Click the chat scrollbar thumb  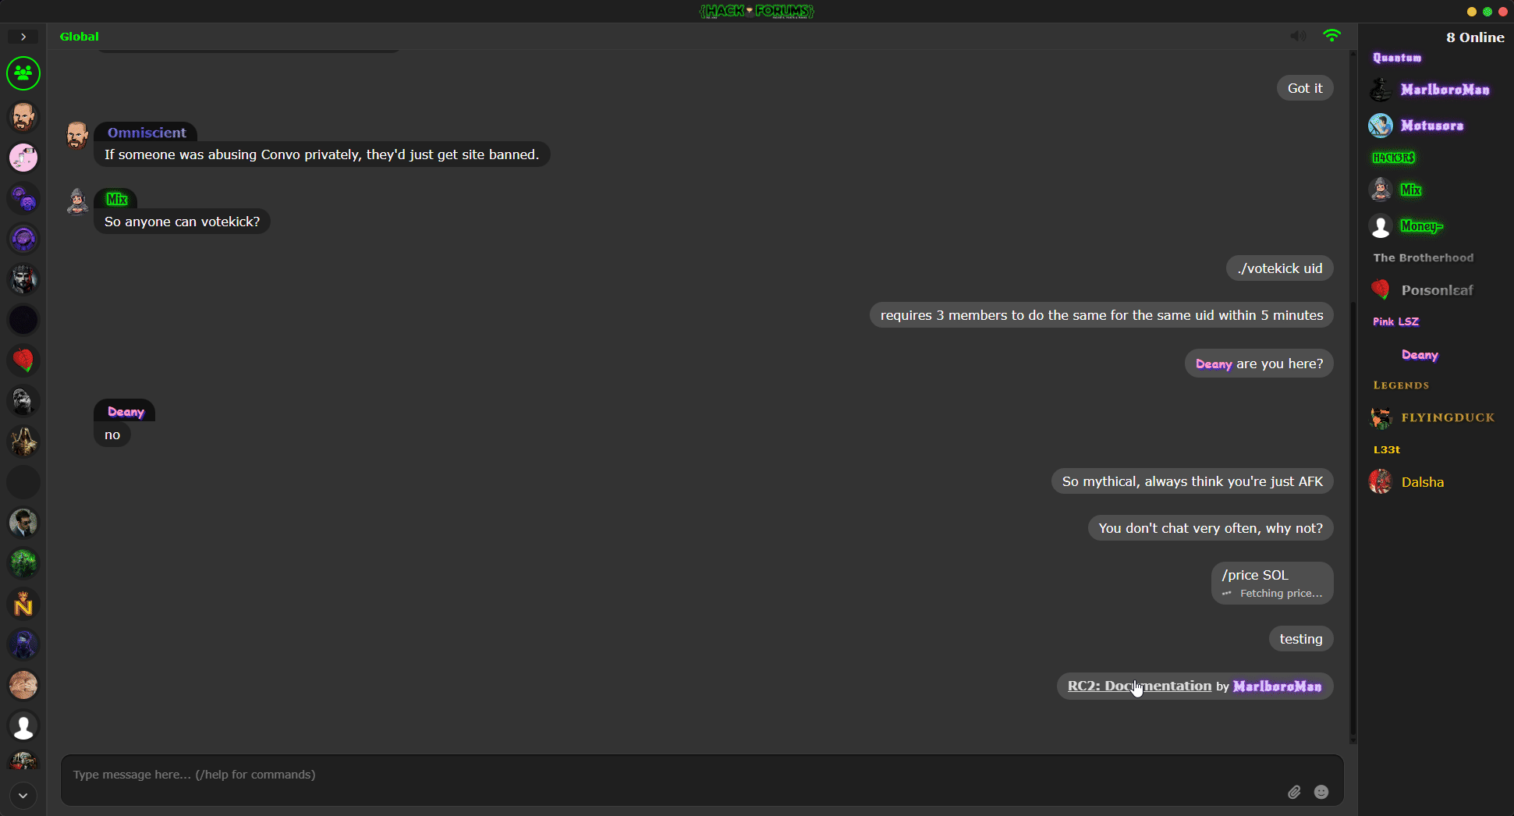pos(1353,519)
